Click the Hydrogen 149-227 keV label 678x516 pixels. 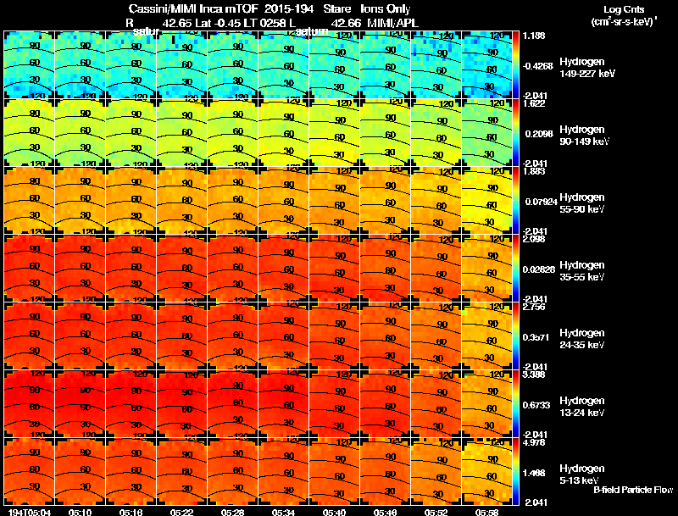coord(587,68)
